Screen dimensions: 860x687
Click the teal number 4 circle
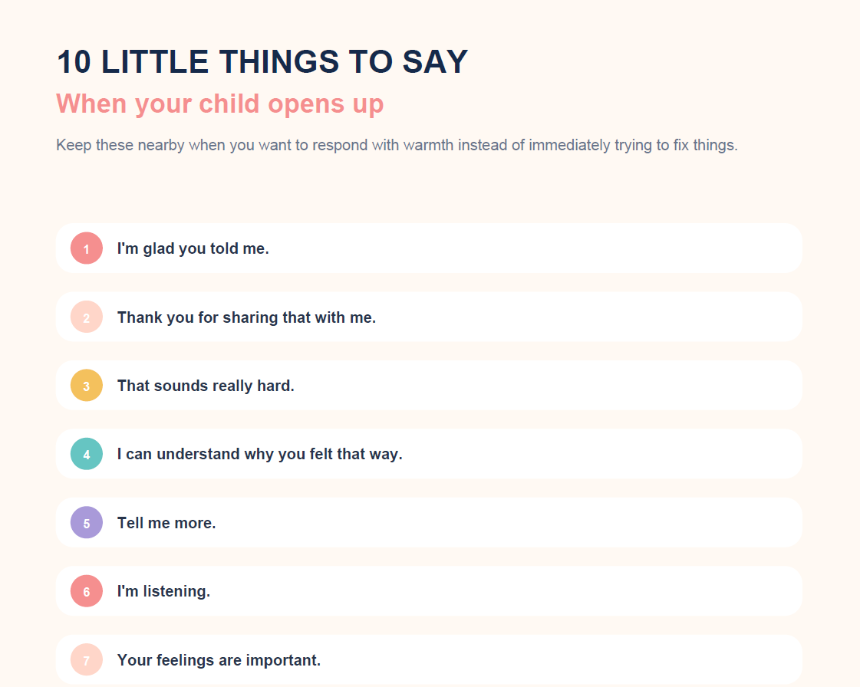(x=87, y=454)
